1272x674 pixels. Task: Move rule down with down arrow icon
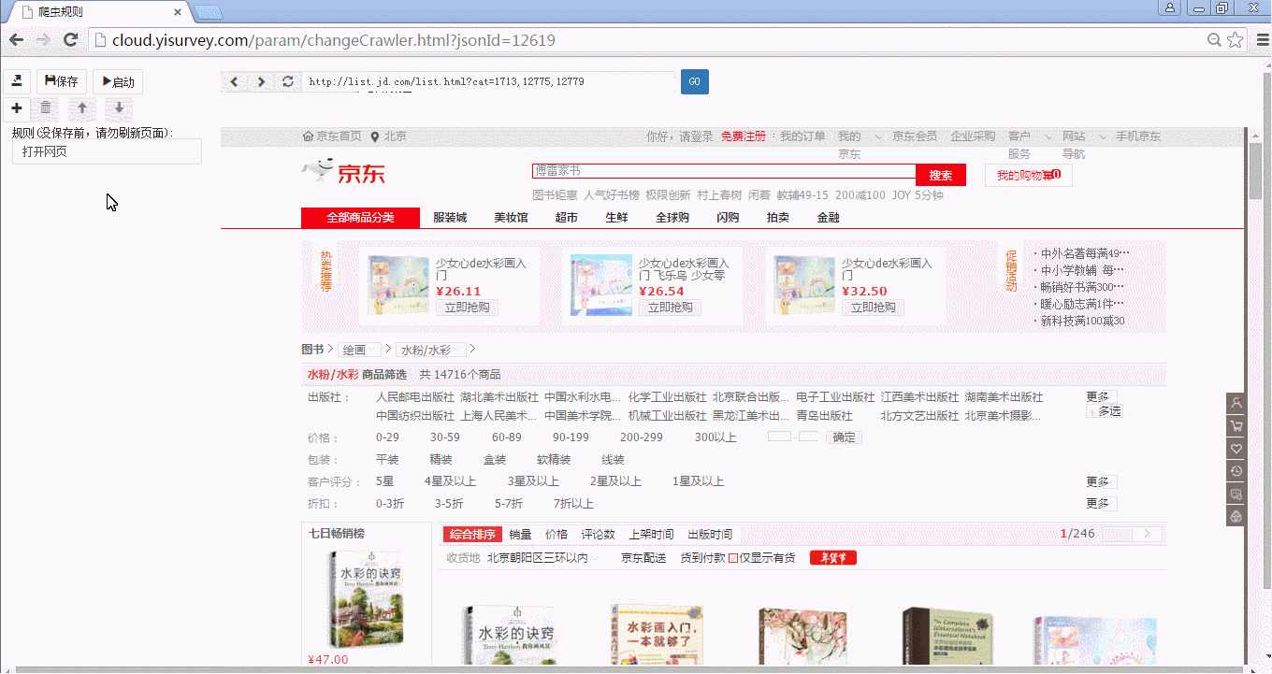(x=119, y=108)
